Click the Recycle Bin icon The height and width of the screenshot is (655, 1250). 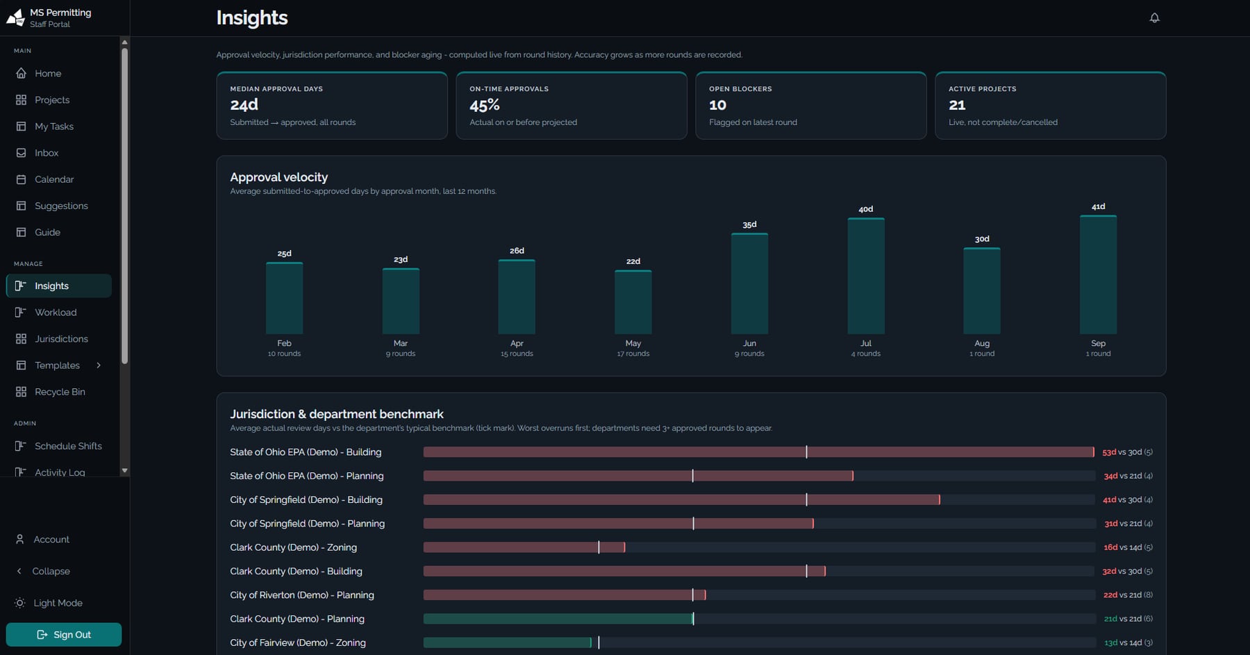(x=21, y=392)
